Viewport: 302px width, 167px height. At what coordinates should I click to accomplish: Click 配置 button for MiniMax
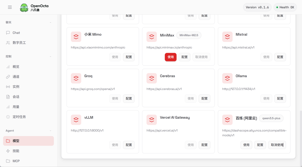coord(185,57)
